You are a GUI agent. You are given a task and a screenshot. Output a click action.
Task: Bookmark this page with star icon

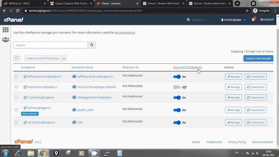pos(247,10)
